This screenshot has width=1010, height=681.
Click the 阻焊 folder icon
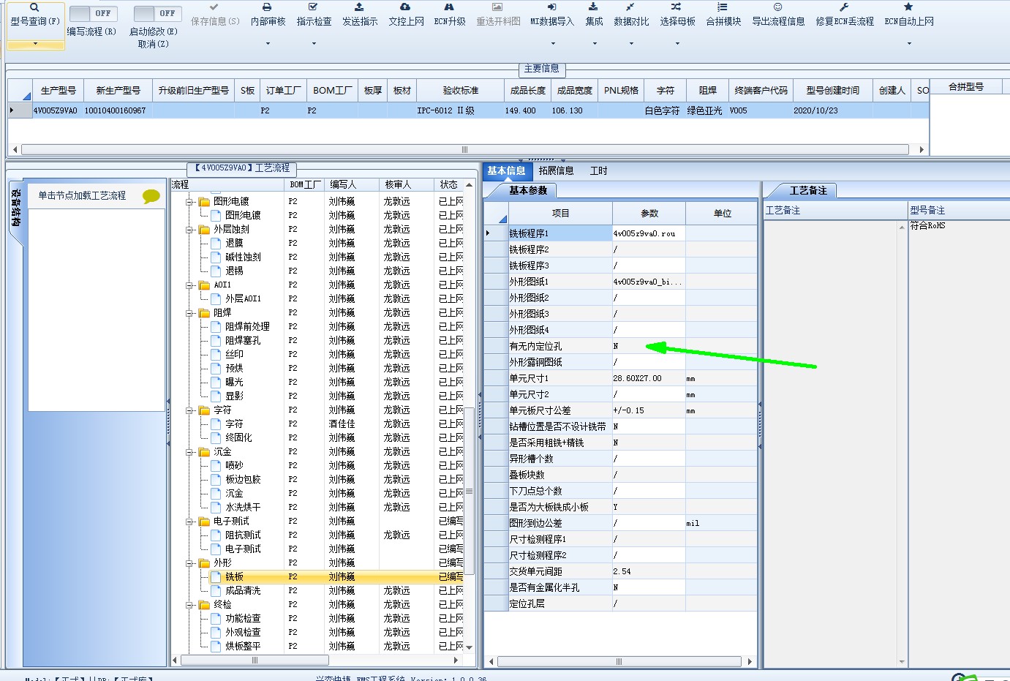click(x=204, y=312)
